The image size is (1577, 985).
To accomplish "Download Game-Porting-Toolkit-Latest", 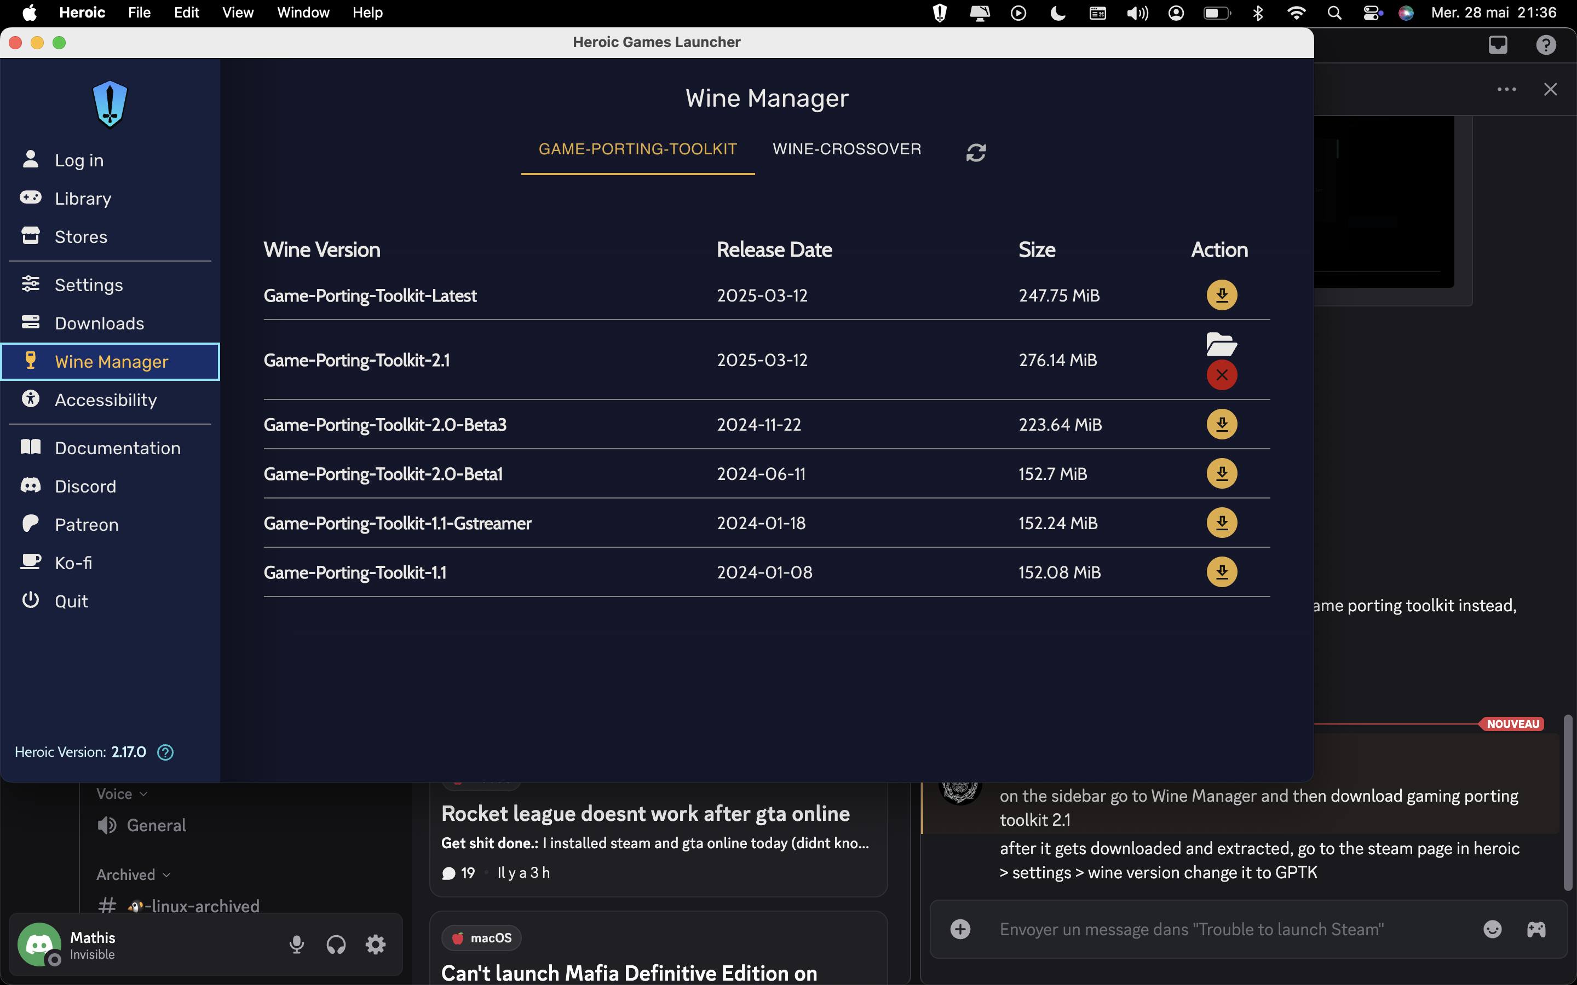I will (x=1222, y=295).
